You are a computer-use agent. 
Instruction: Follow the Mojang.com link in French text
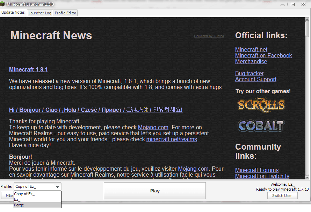click(x=193, y=169)
